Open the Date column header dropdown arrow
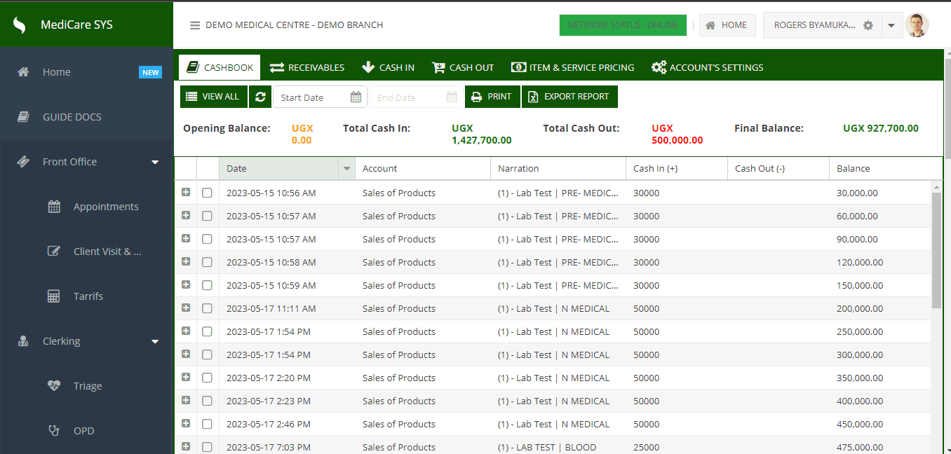This screenshot has width=951, height=454. 346,169
